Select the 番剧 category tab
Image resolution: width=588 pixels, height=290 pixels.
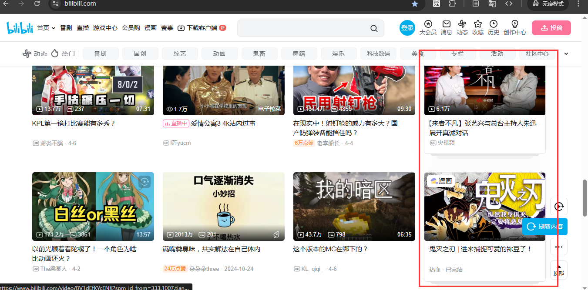[x=101, y=53]
